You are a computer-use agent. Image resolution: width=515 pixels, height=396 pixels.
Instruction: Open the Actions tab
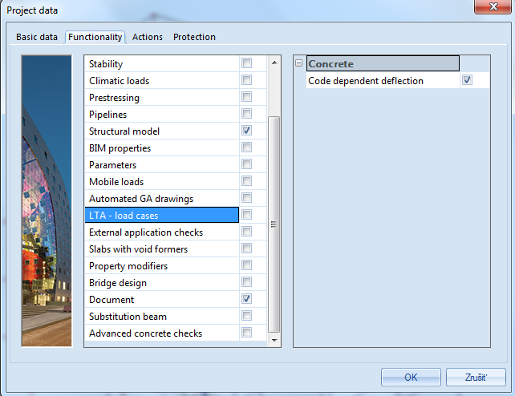pyautogui.click(x=148, y=37)
